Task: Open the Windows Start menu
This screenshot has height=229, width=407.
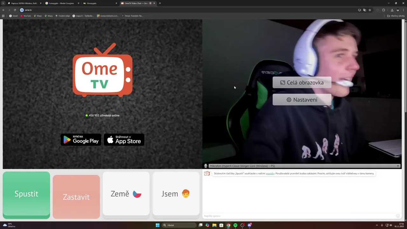Action: click(x=157, y=225)
